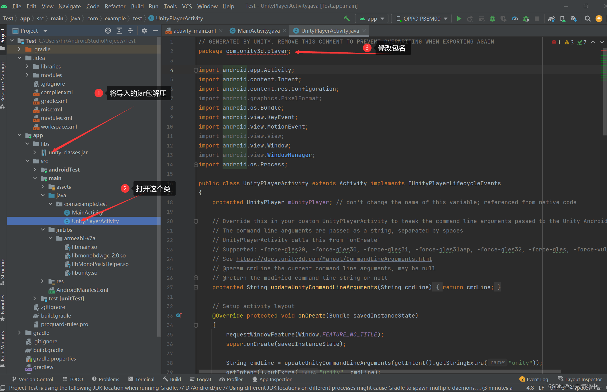
Task: Click the Debug app bug icon
Action: 492,19
